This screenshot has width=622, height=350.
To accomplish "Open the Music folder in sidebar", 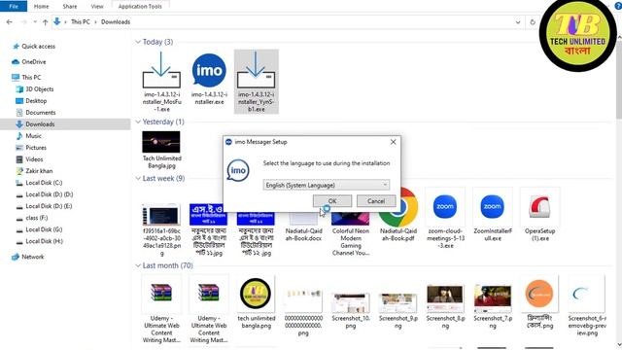I will pyautogui.click(x=33, y=136).
